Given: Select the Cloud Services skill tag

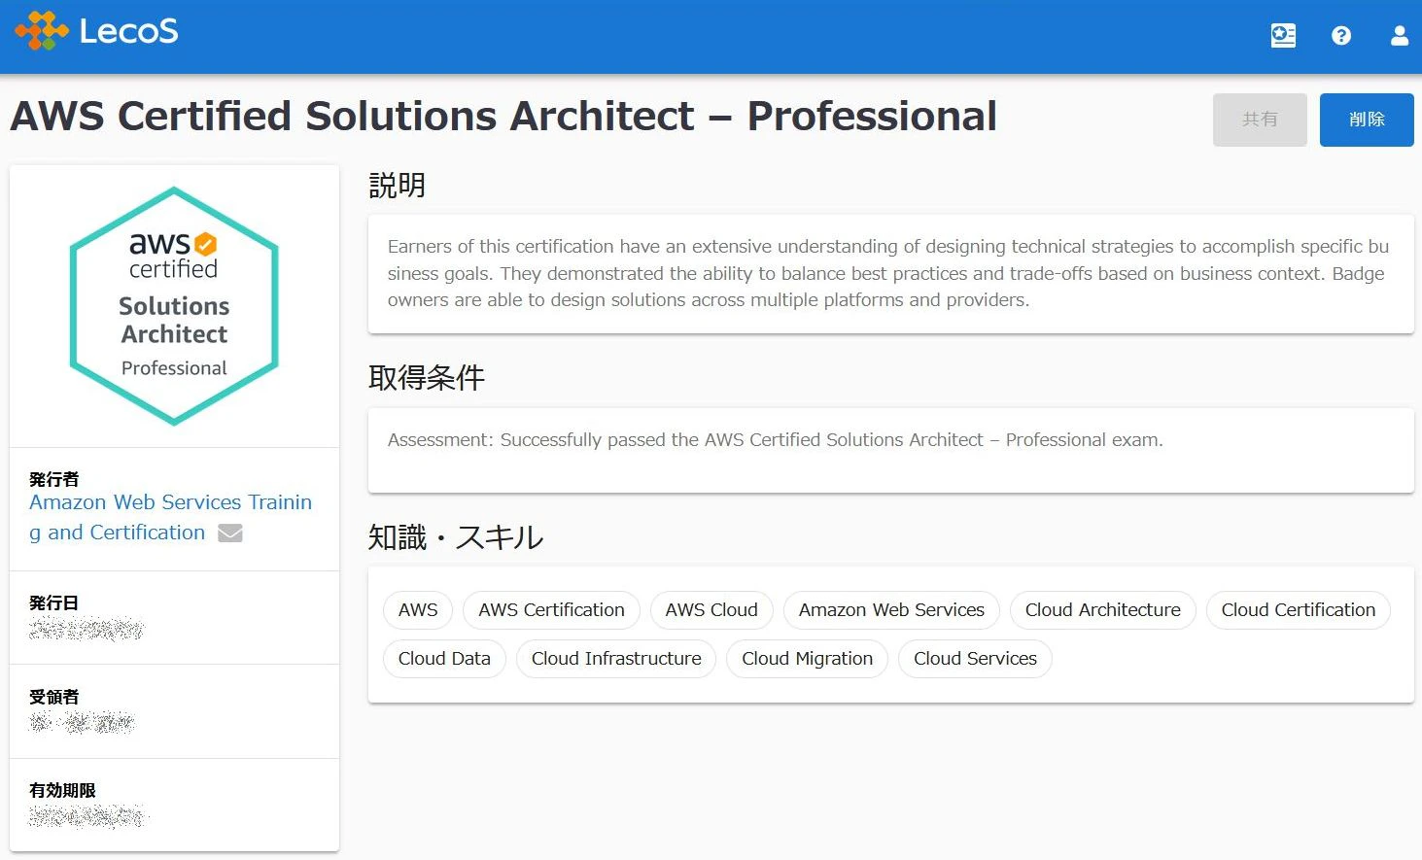Looking at the screenshot, I should pyautogui.click(x=975, y=659).
